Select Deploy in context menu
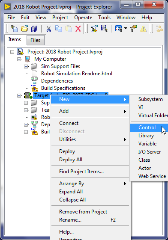 [90, 151]
